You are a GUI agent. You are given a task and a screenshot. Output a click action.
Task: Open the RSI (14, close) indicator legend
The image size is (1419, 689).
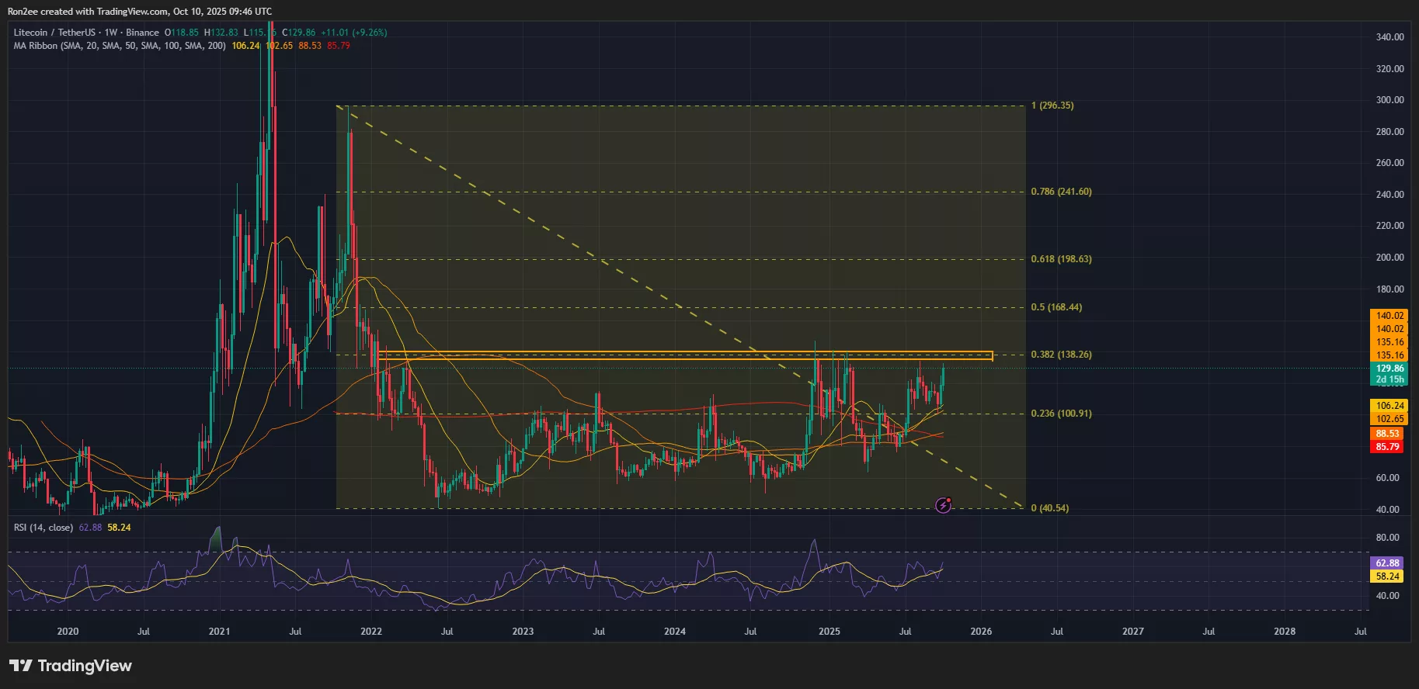pos(43,528)
